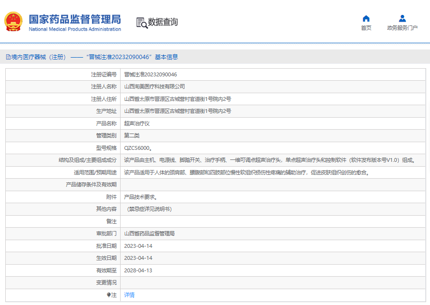Click the 型号规格 label
The height and width of the screenshot is (305, 430).
click(106, 148)
